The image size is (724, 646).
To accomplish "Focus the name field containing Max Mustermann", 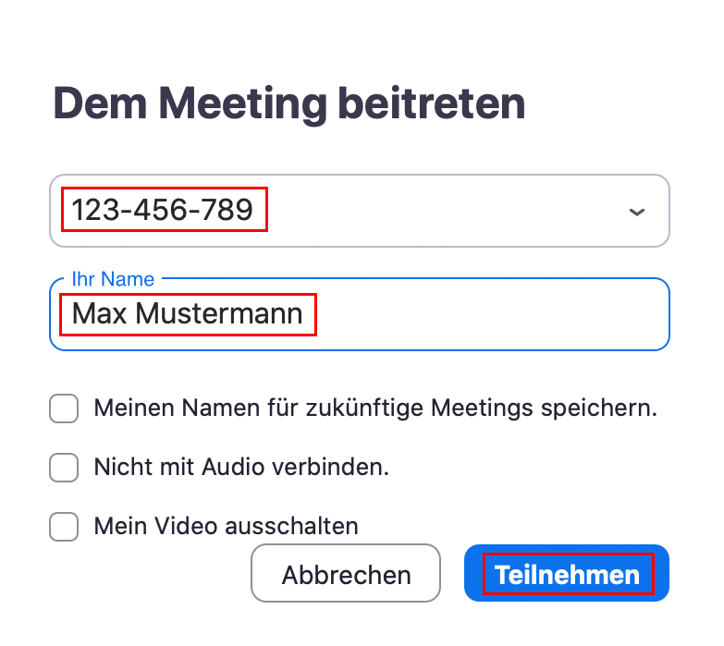I will (x=359, y=315).
